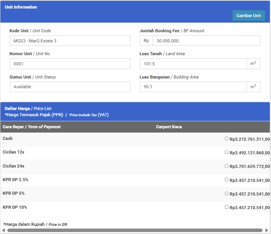Focus the Nomor Unit field

pos(70,64)
